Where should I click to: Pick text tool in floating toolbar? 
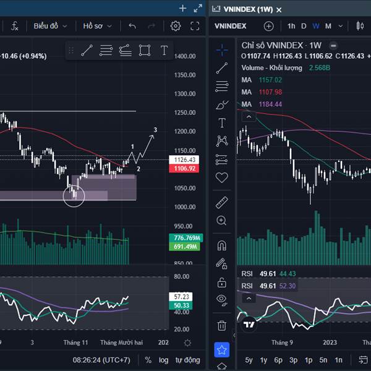coord(164,51)
